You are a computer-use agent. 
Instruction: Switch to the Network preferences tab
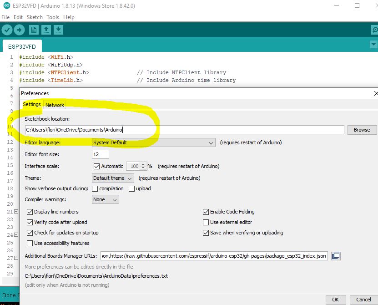point(55,105)
